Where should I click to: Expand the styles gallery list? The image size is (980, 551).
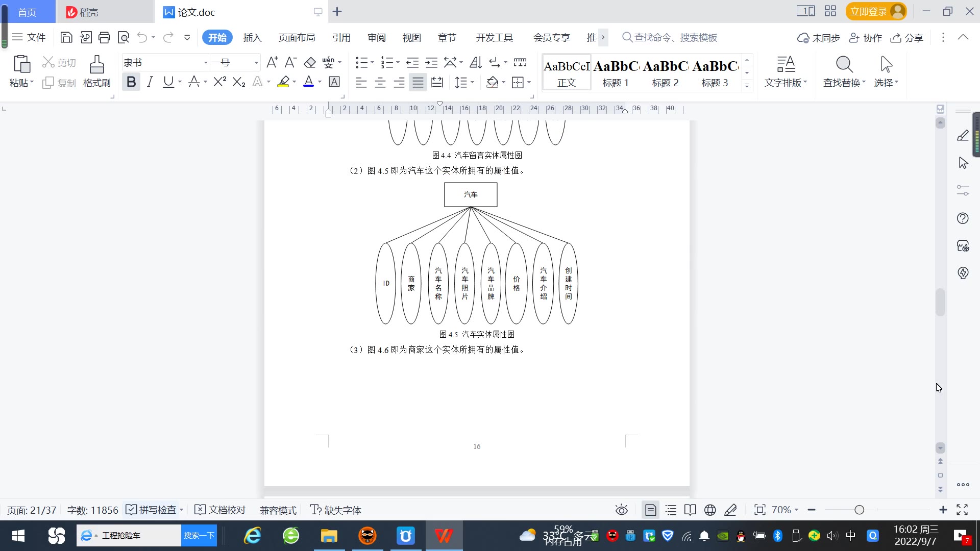[x=747, y=85]
